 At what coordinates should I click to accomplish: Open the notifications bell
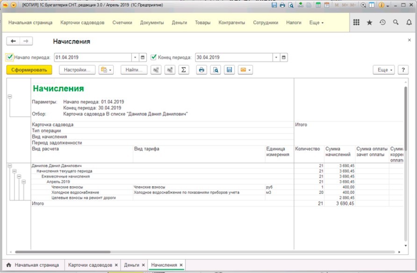point(409,22)
